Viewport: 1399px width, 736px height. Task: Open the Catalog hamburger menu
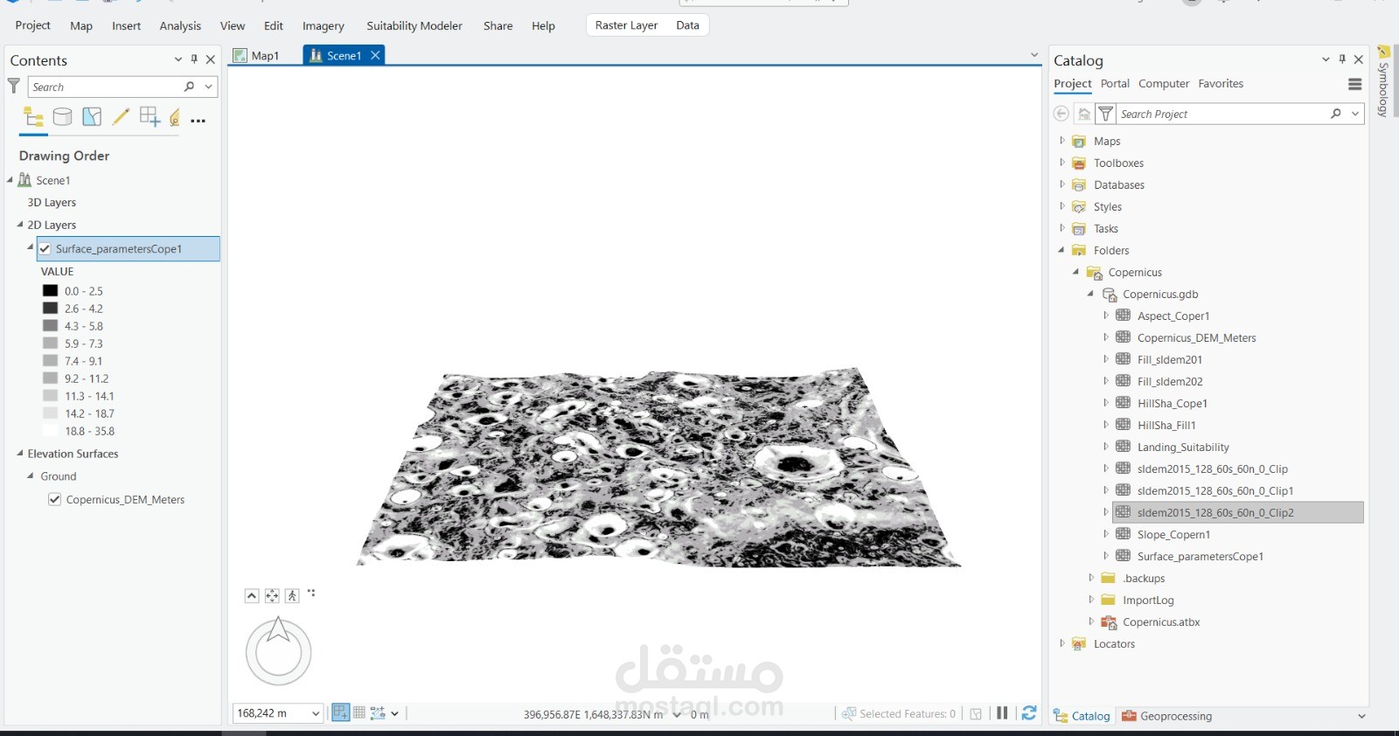tap(1354, 84)
